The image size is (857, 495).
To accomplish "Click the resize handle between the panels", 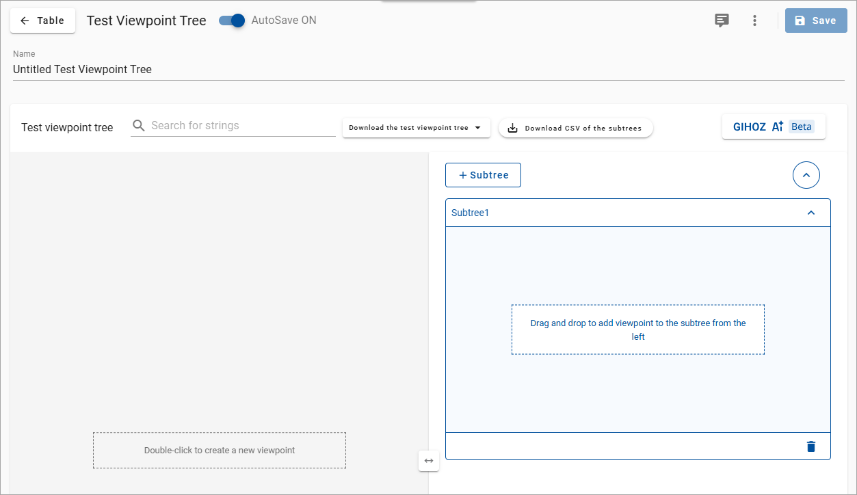I will (x=429, y=461).
